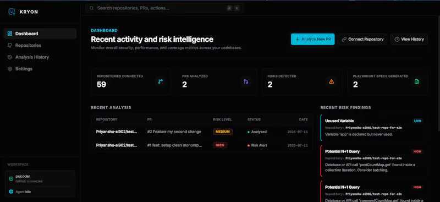Click the clock icon on View History
440x202 pixels.
pyautogui.click(x=397, y=39)
